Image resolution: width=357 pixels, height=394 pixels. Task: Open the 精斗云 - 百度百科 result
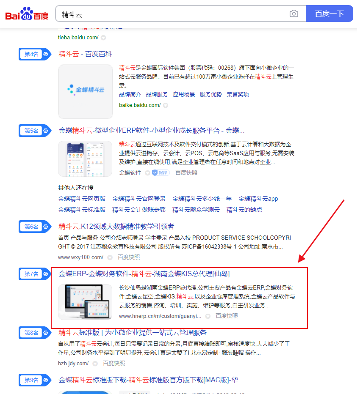coord(86,54)
